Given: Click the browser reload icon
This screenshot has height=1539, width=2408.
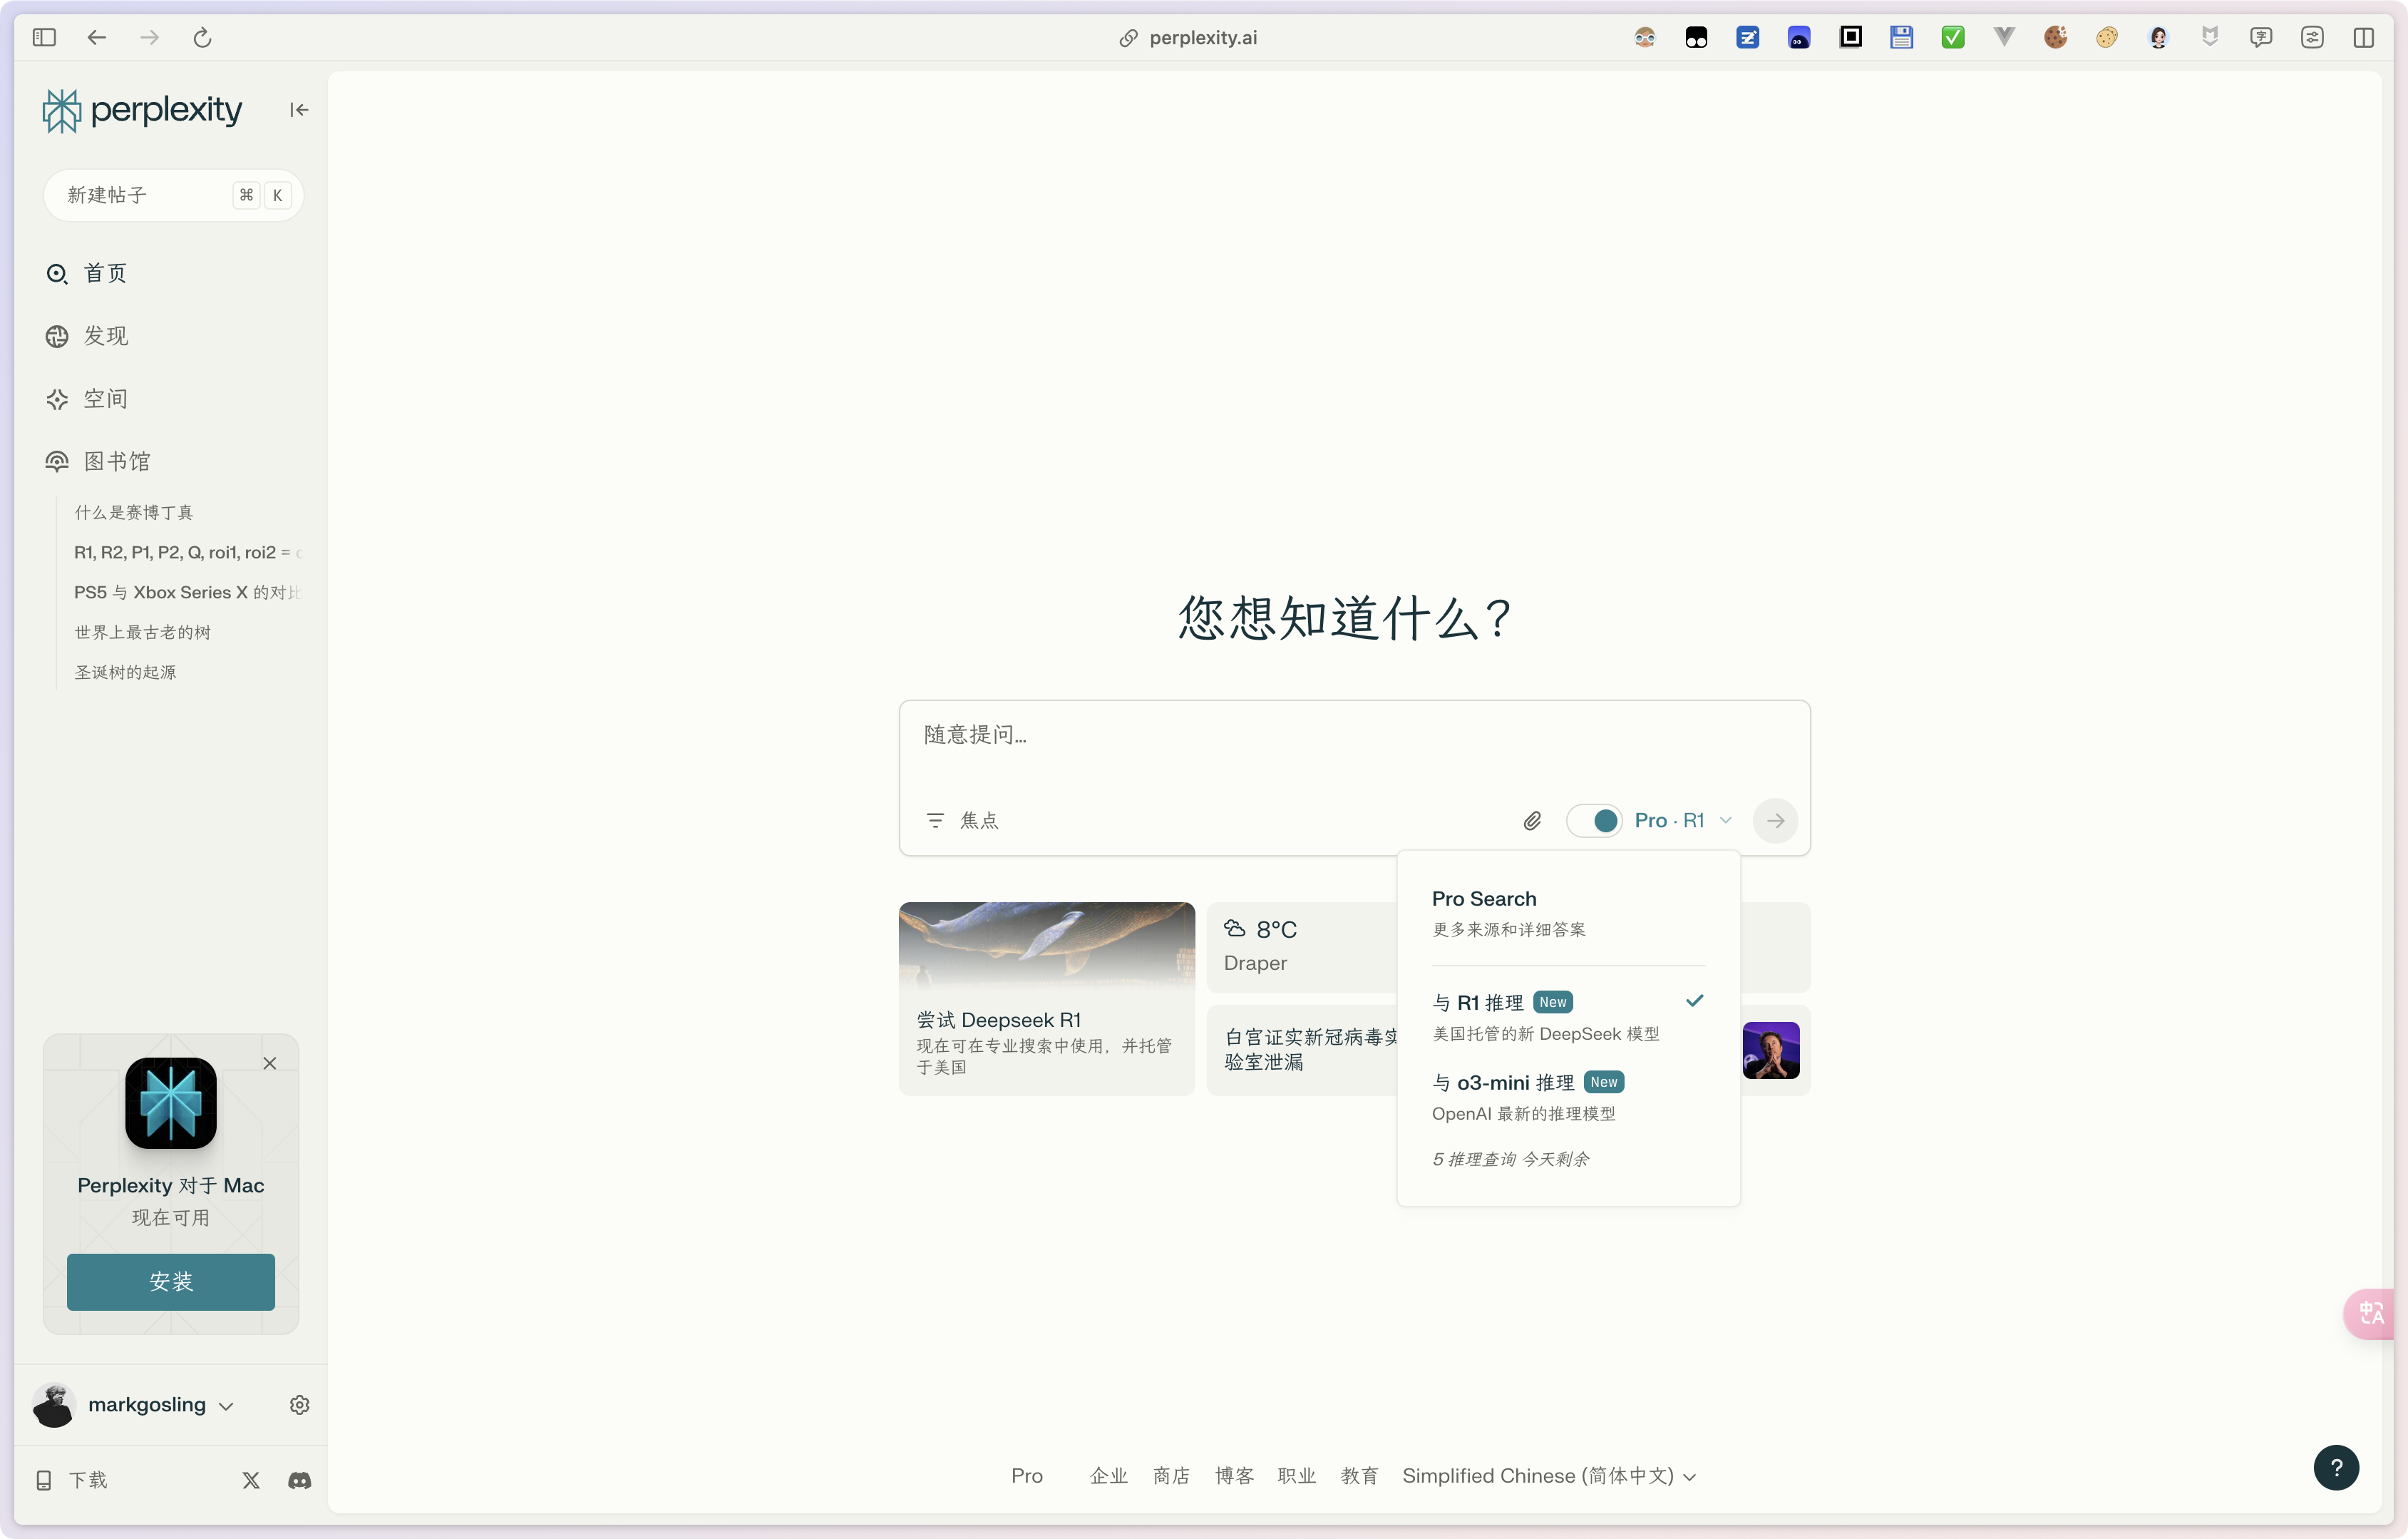Looking at the screenshot, I should click(202, 38).
